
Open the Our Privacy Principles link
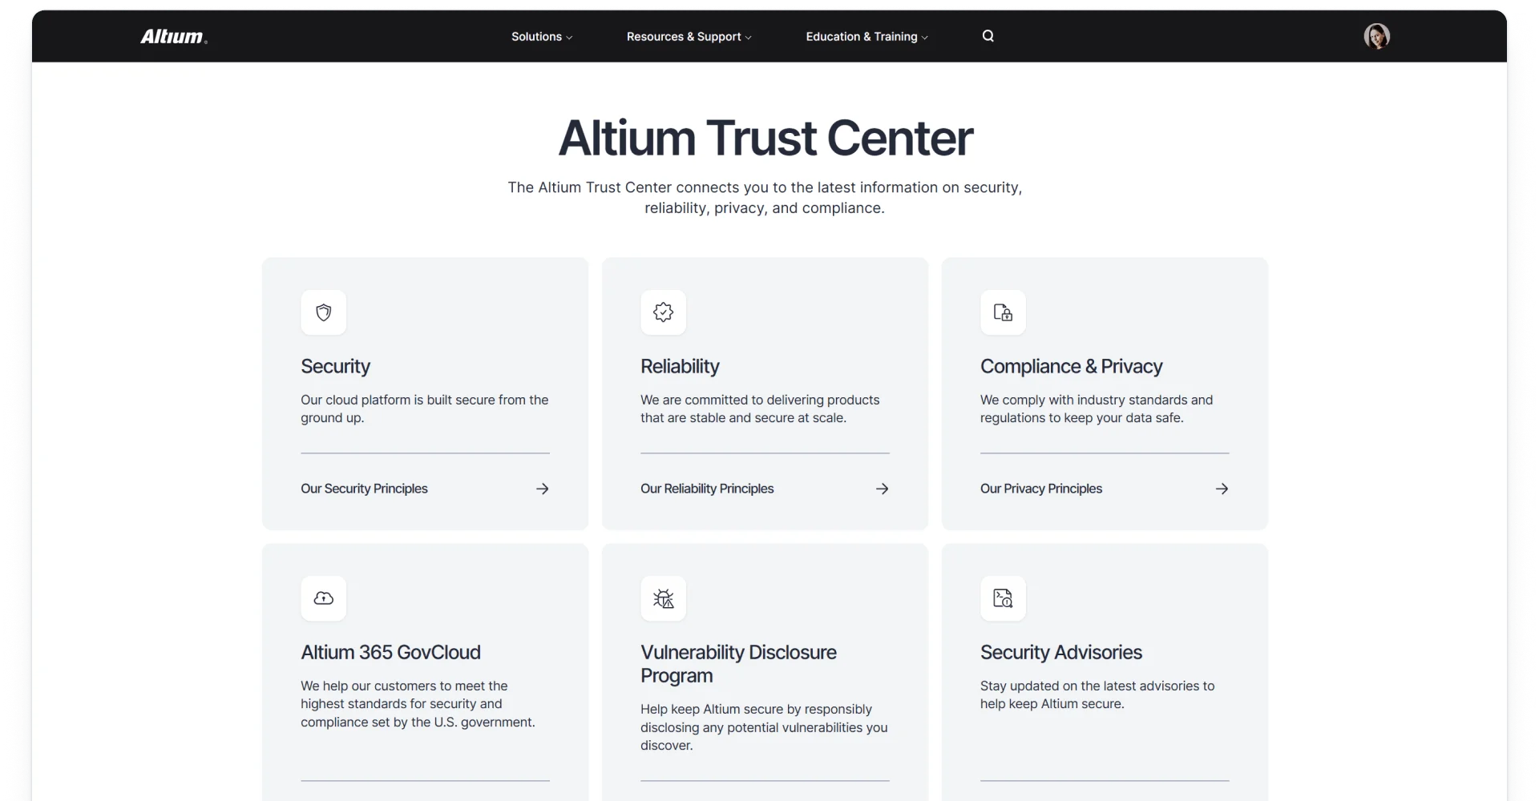pyautogui.click(x=1041, y=489)
